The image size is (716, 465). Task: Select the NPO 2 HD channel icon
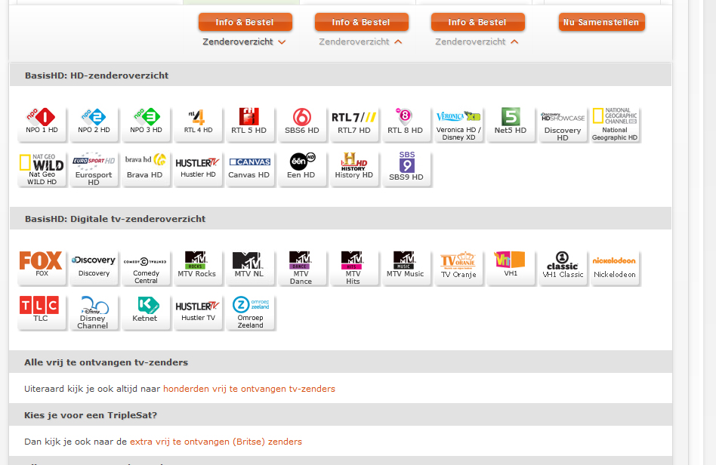(x=94, y=124)
